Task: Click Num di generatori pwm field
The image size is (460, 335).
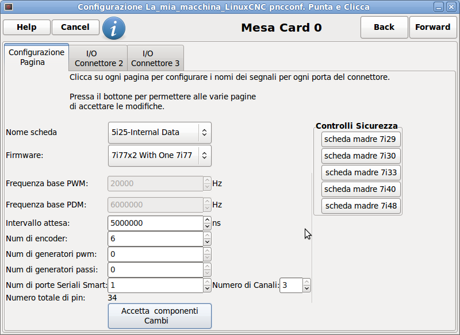Action: click(155, 255)
